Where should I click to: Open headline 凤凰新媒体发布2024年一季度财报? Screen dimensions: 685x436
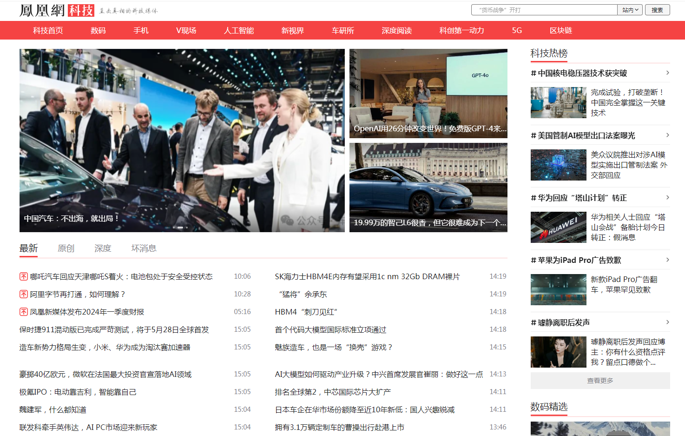coord(87,312)
